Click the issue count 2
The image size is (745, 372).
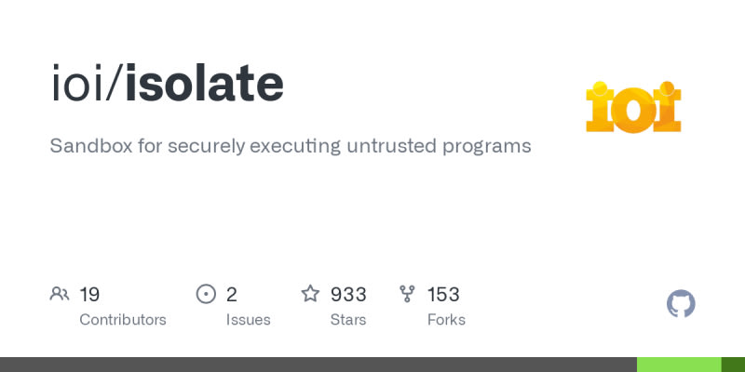pos(232,295)
